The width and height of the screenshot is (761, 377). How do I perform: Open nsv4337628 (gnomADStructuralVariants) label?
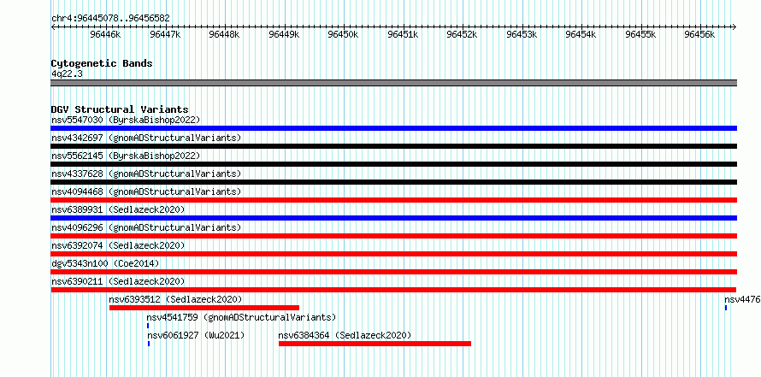[146, 174]
